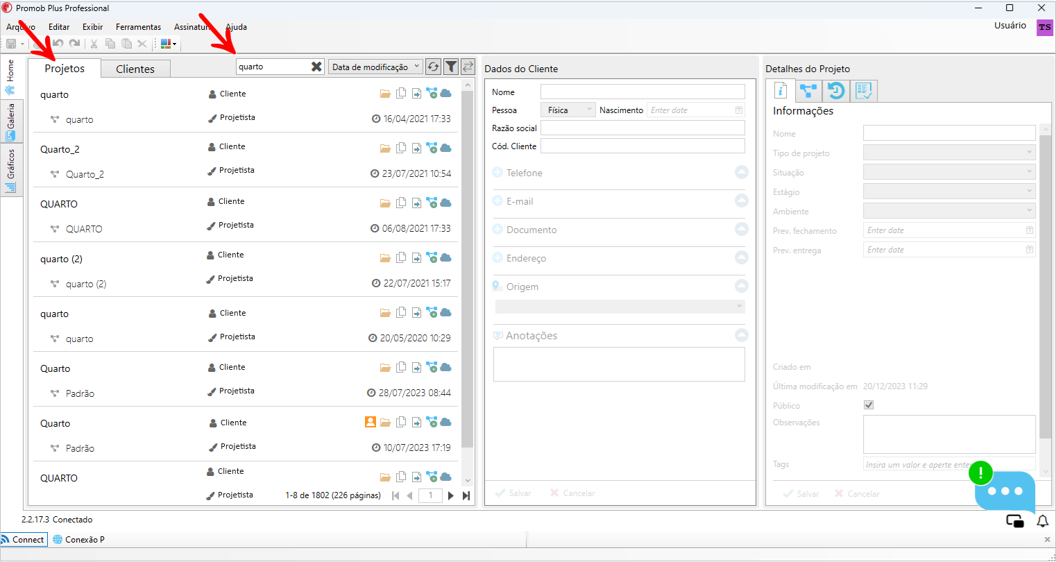Open the color layout toolbar dropdown
Image resolution: width=1056 pixels, height=562 pixels.
(169, 44)
